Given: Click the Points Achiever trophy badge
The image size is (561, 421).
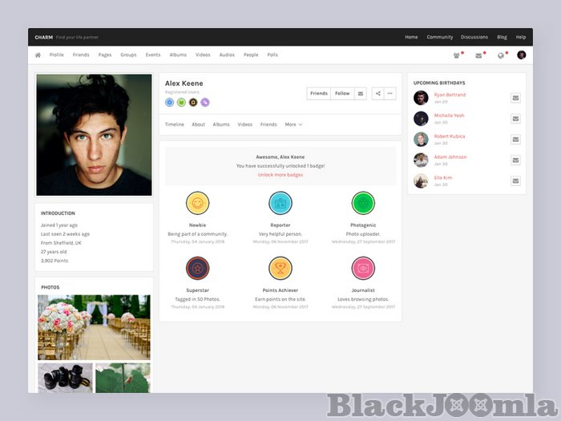Looking at the screenshot, I should click(x=280, y=268).
